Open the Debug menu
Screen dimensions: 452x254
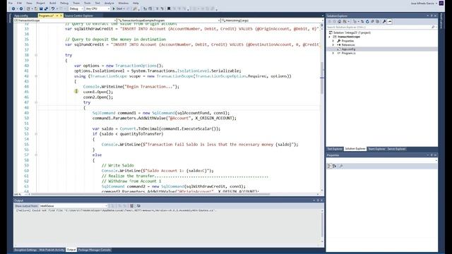(x=64, y=3)
